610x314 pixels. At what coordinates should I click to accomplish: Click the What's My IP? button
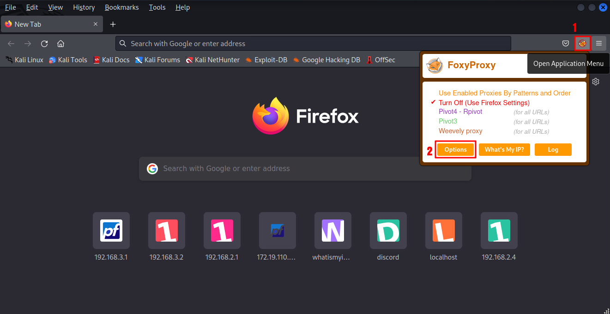coord(504,149)
